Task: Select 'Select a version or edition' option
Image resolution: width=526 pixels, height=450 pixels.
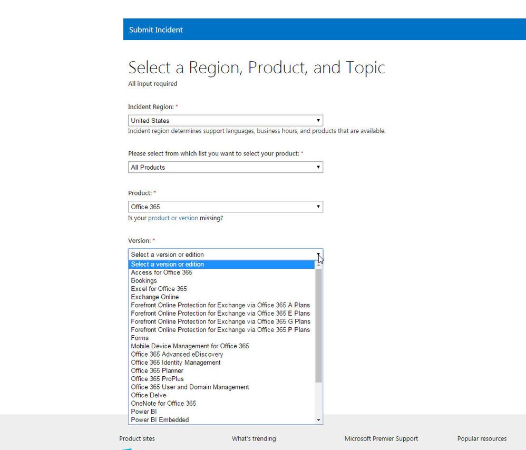Action: coord(221,264)
